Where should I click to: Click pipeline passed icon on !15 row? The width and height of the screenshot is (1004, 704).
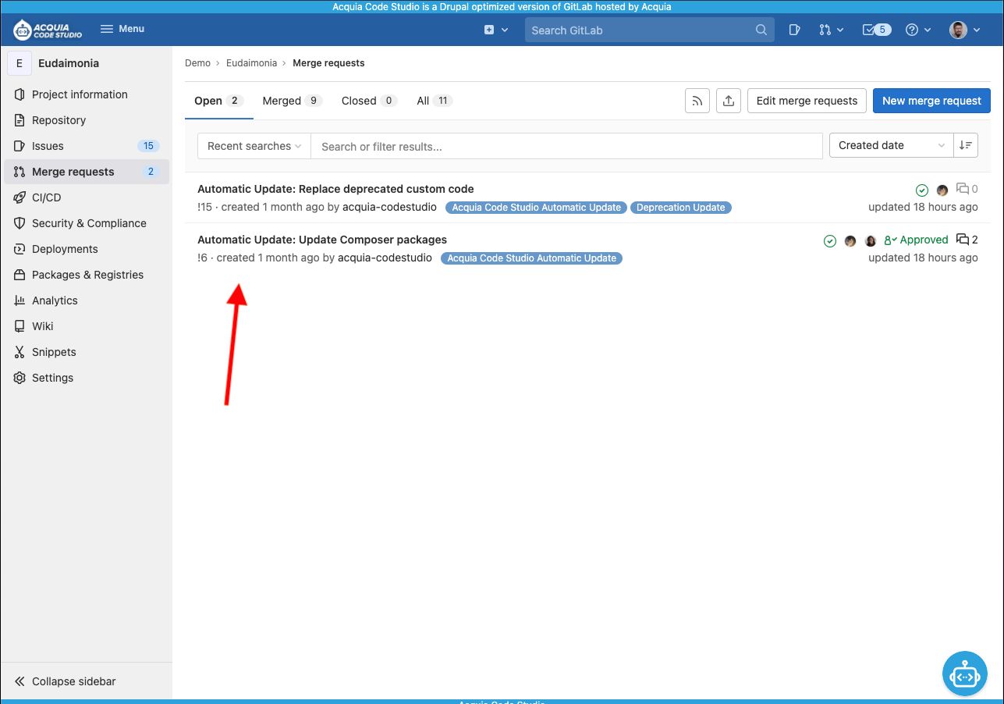[x=922, y=190]
